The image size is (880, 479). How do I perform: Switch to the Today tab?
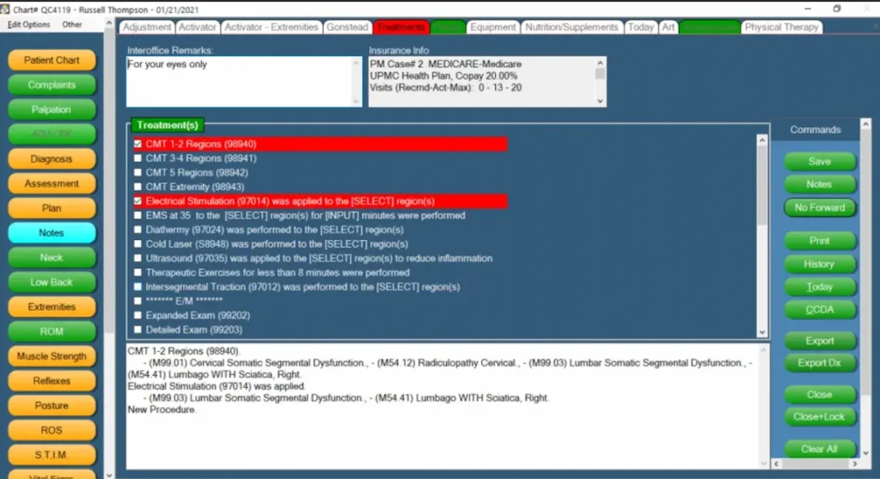(640, 27)
